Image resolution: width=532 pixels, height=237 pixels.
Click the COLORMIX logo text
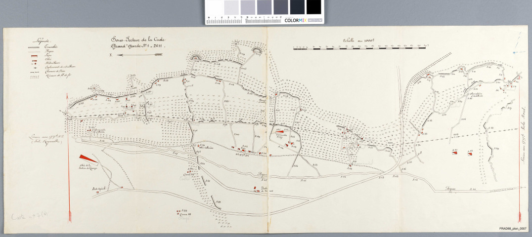tap(297, 20)
